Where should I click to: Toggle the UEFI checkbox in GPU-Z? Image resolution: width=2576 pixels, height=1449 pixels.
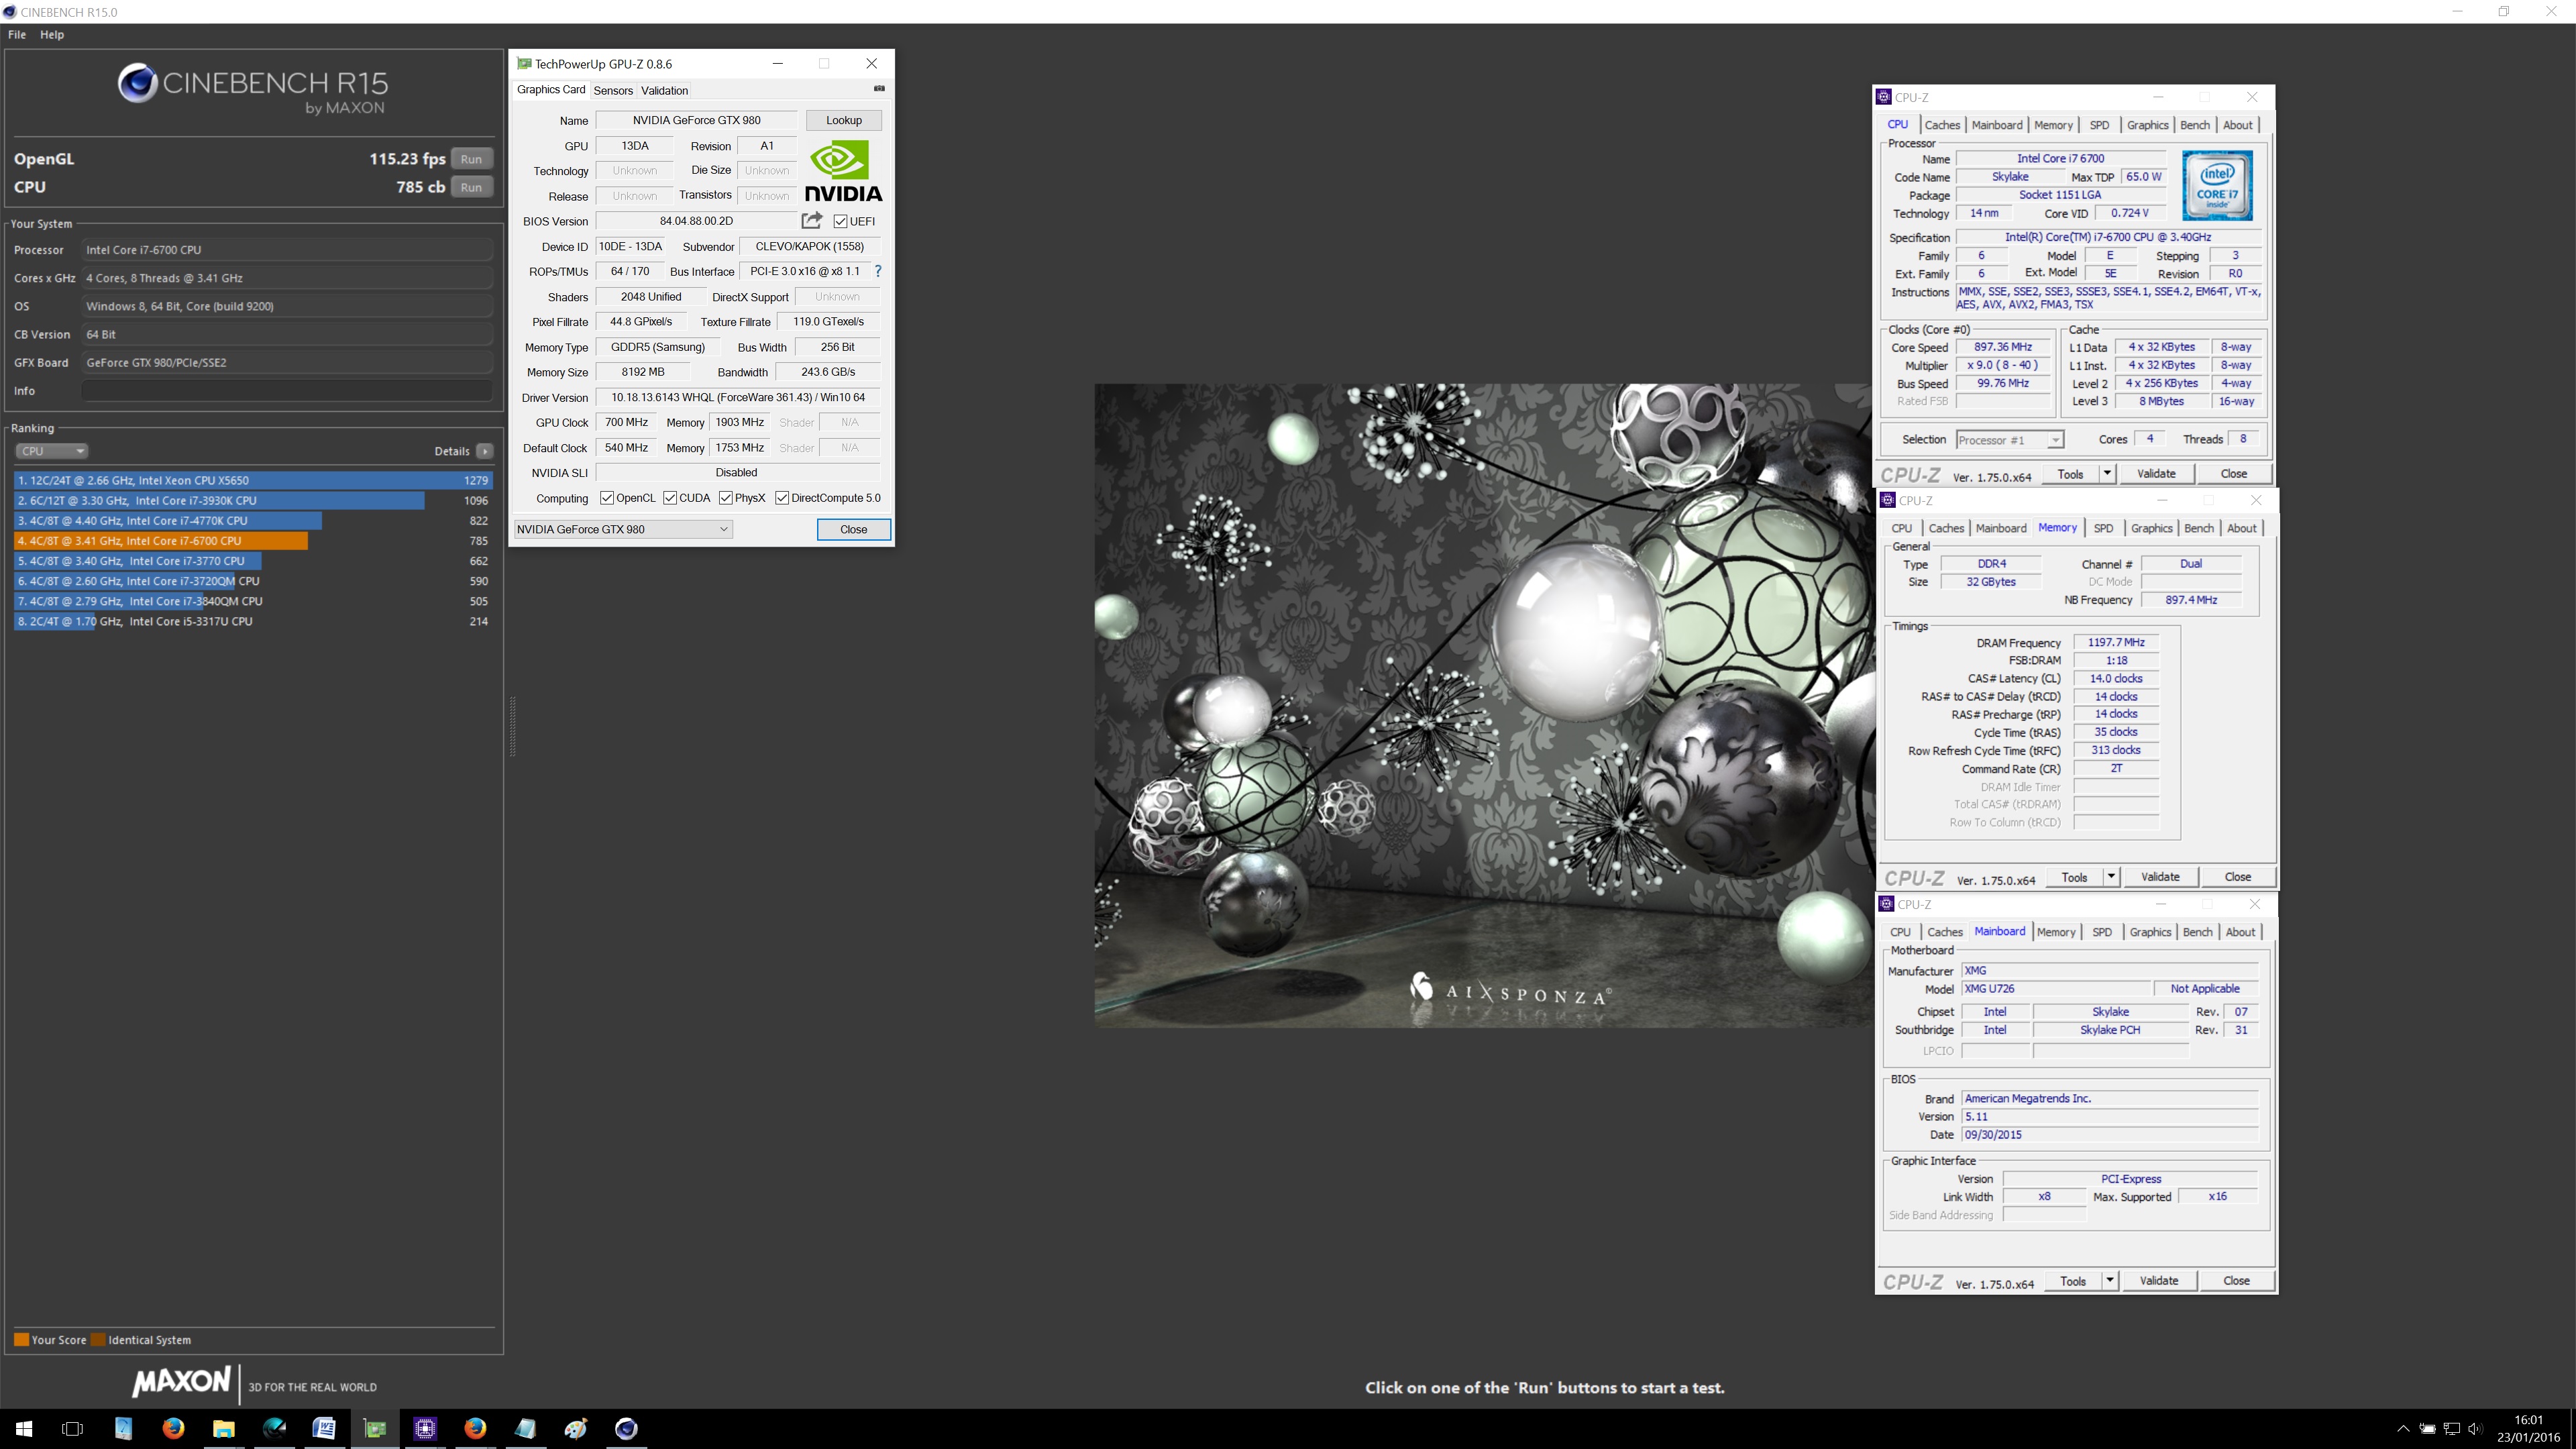[x=840, y=221]
